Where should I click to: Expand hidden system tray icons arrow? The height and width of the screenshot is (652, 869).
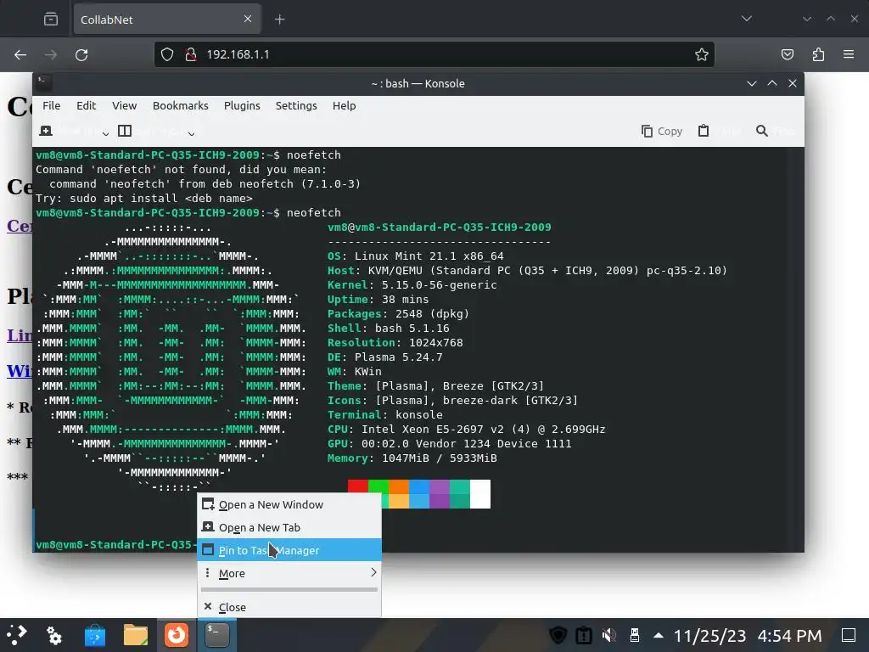coord(659,635)
